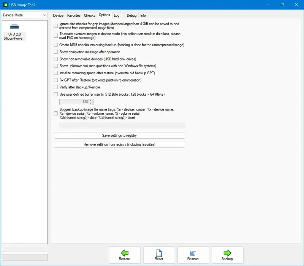
Task: Switch to the Favorites tab
Action: coord(74,15)
